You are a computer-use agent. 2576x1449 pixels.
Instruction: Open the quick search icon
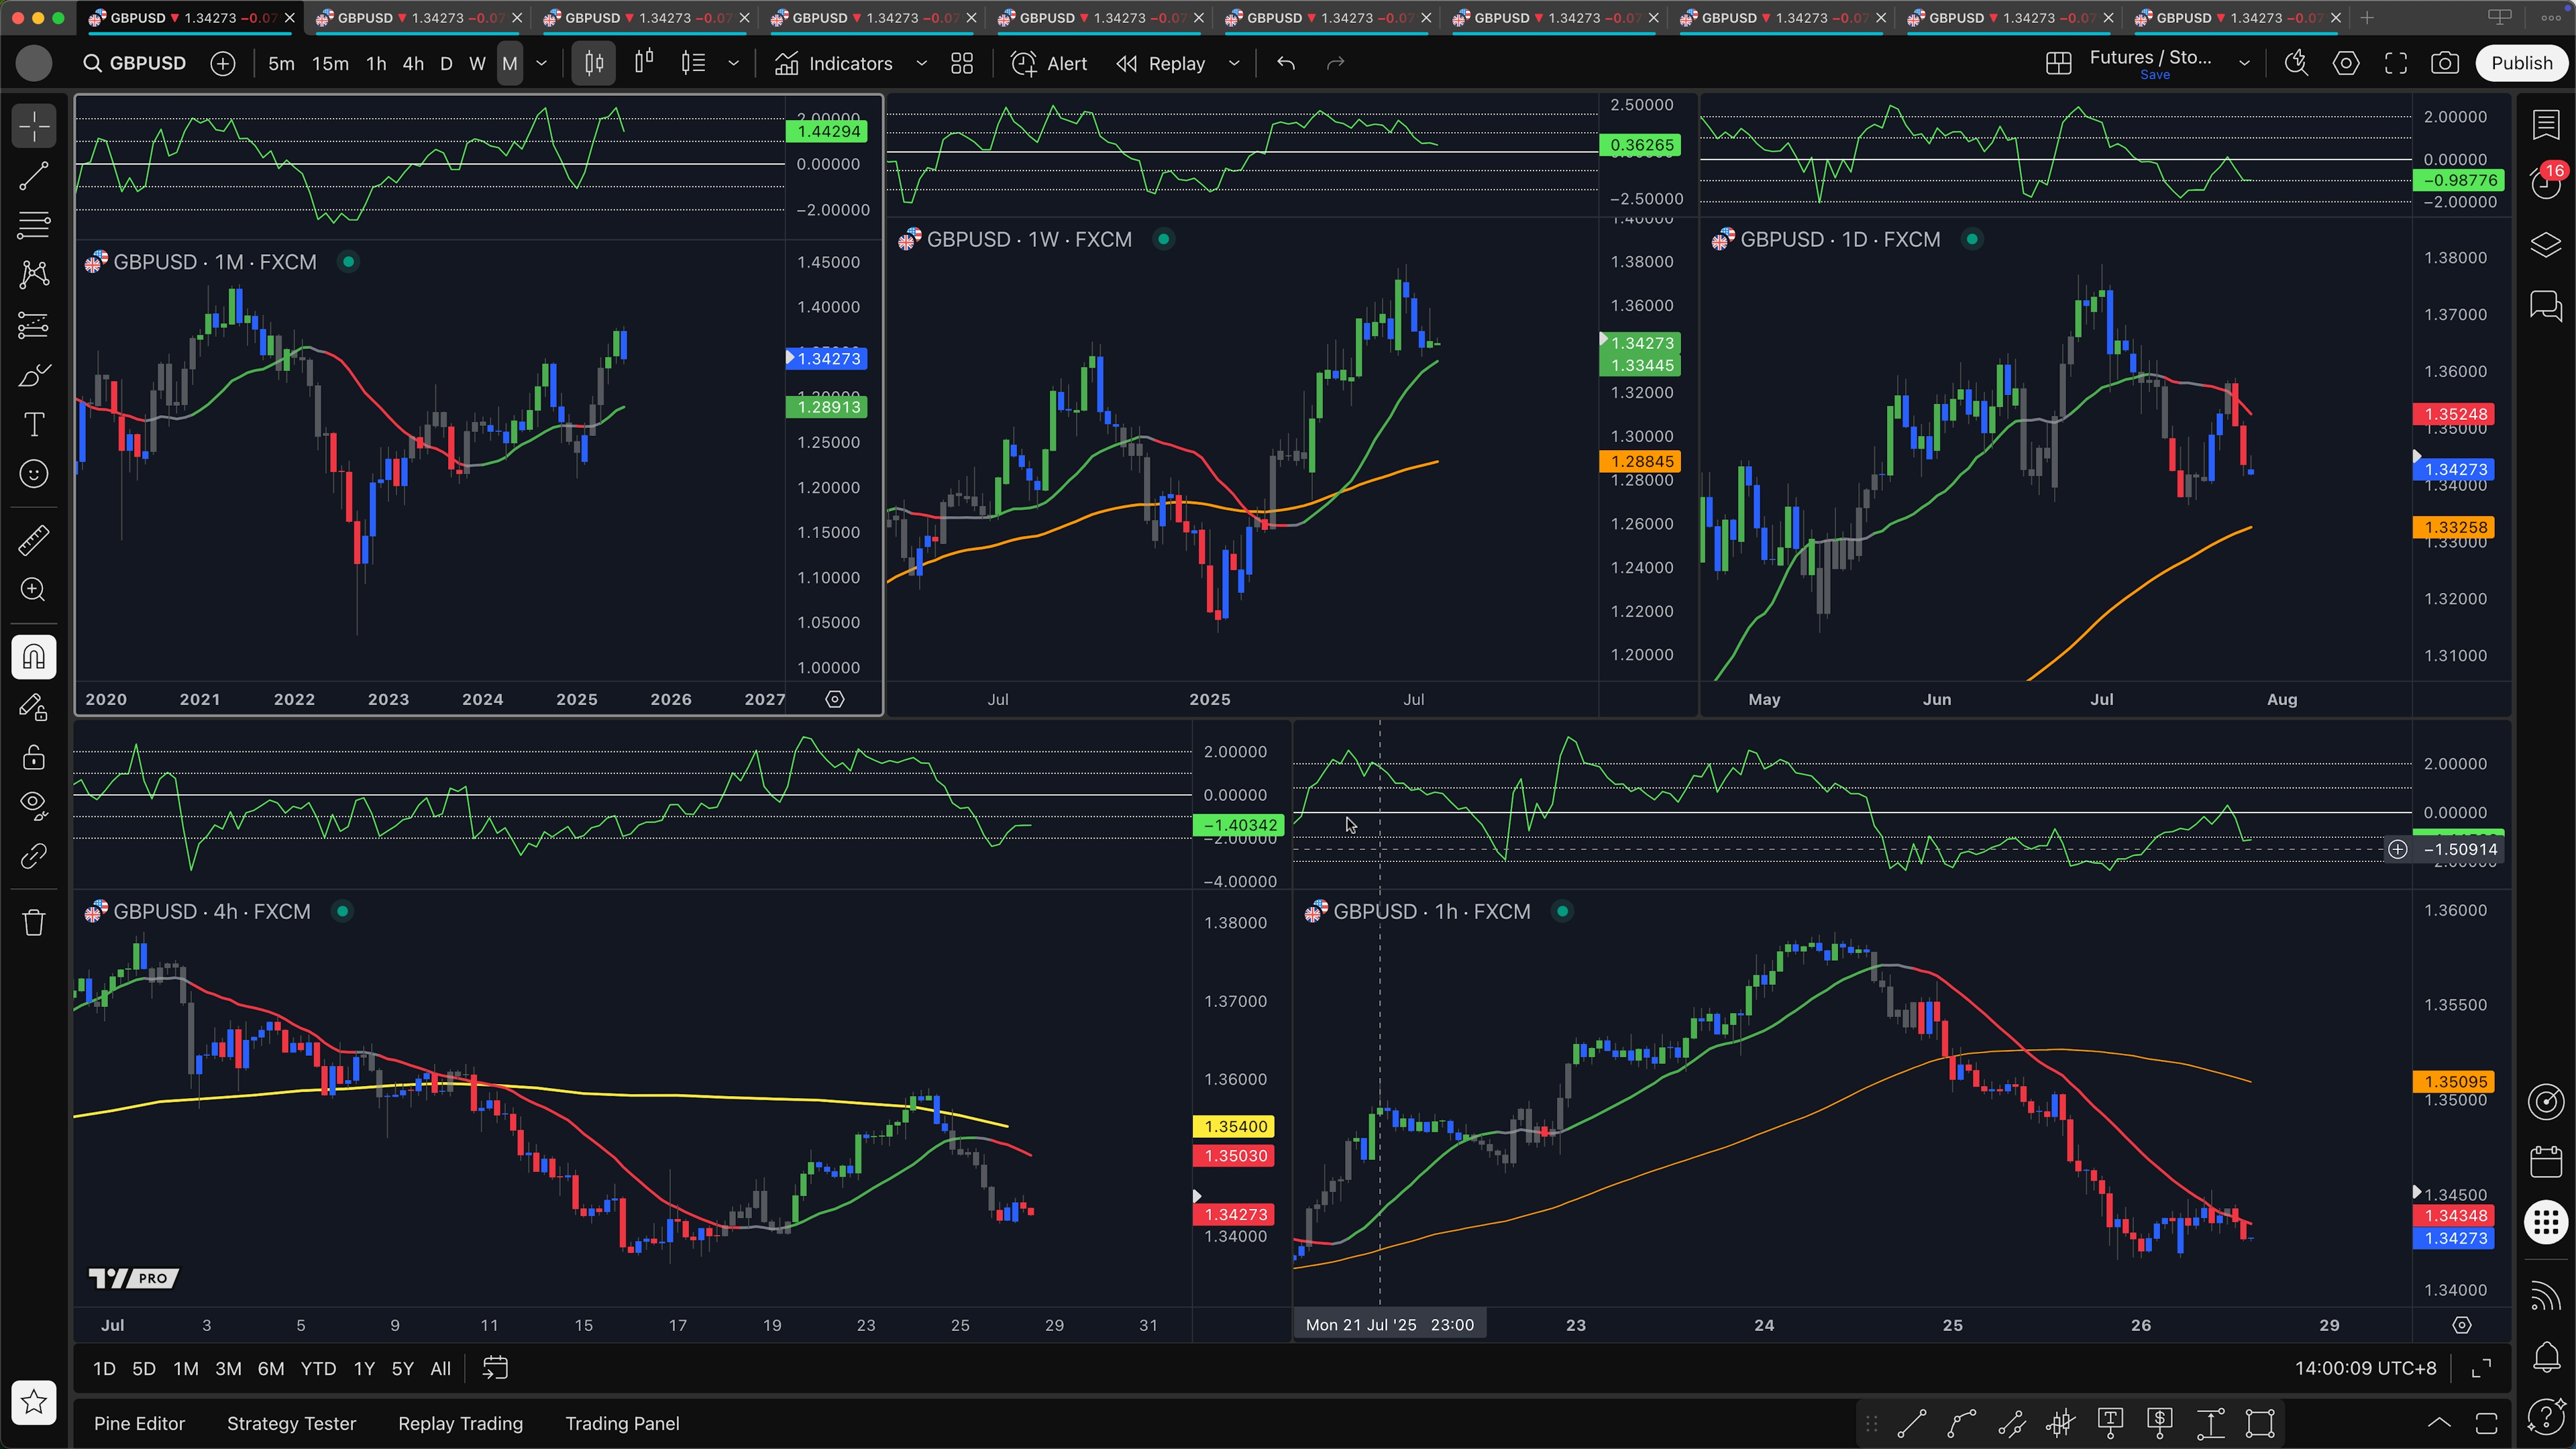tap(2296, 63)
